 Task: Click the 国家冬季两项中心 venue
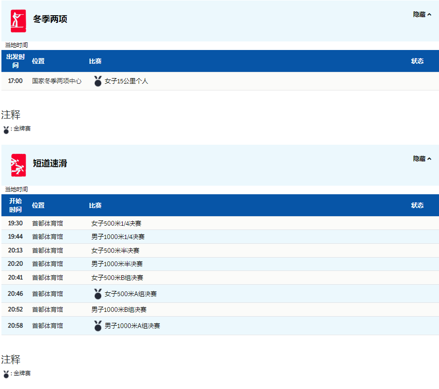(x=57, y=81)
